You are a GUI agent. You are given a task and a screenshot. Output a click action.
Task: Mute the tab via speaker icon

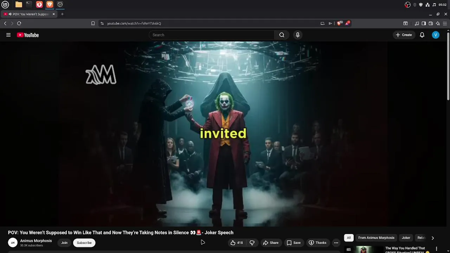[10, 14]
